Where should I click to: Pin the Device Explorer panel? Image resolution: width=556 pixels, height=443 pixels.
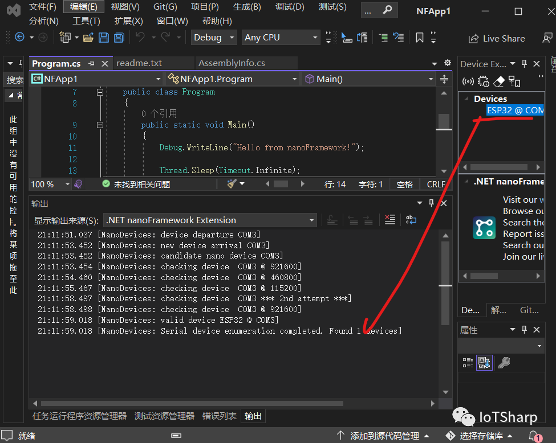click(x=524, y=63)
